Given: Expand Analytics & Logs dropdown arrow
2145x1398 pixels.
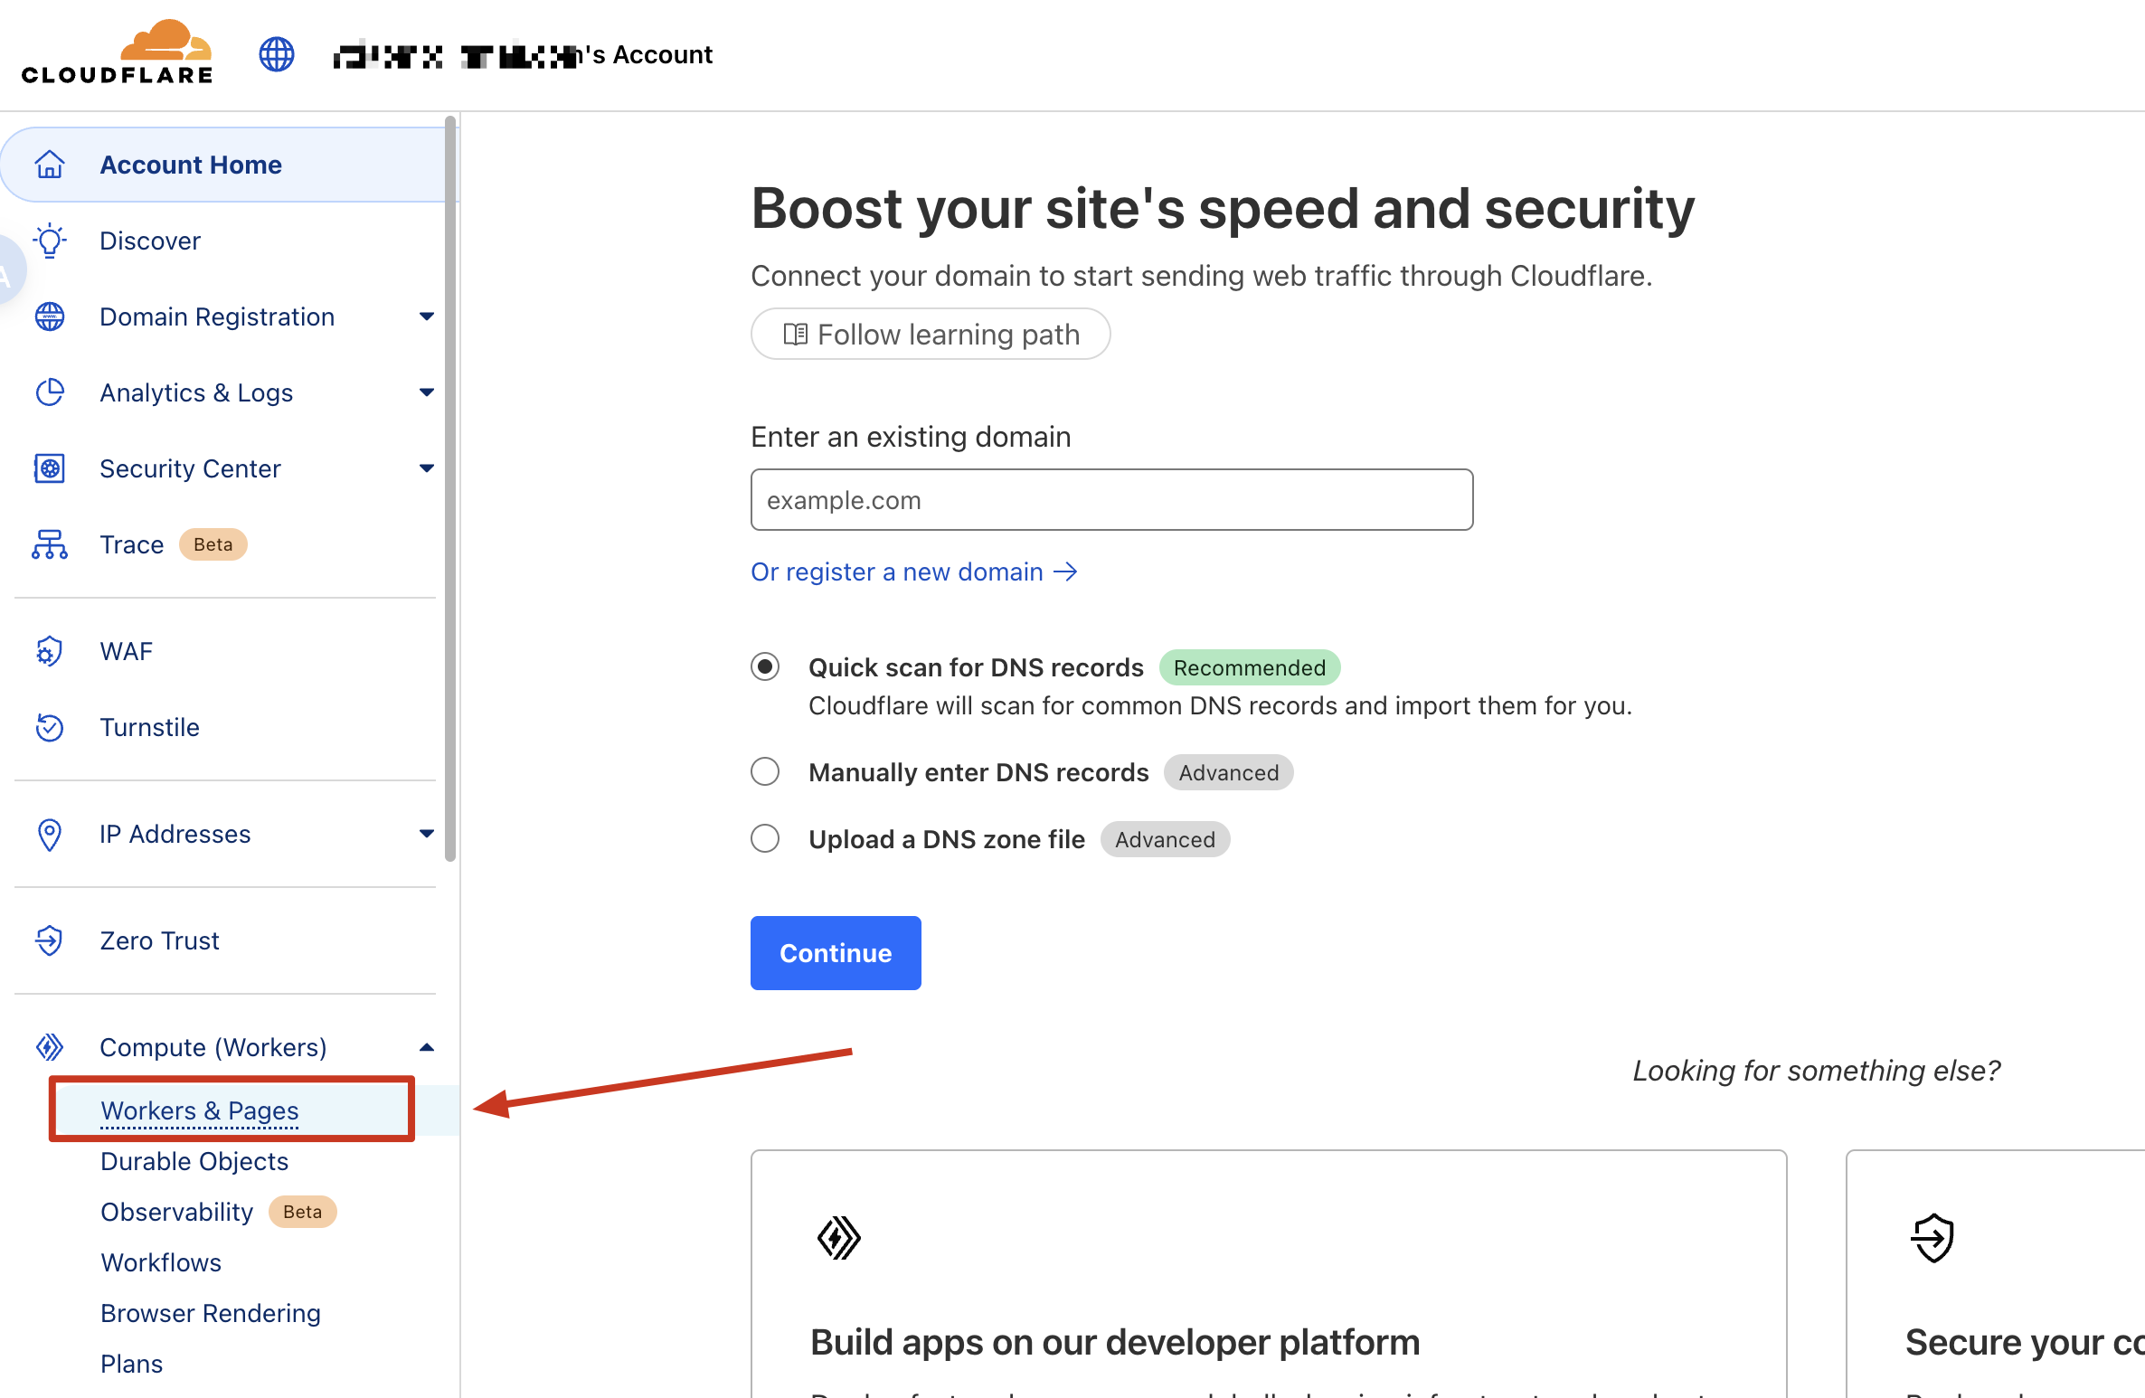Looking at the screenshot, I should (x=427, y=392).
